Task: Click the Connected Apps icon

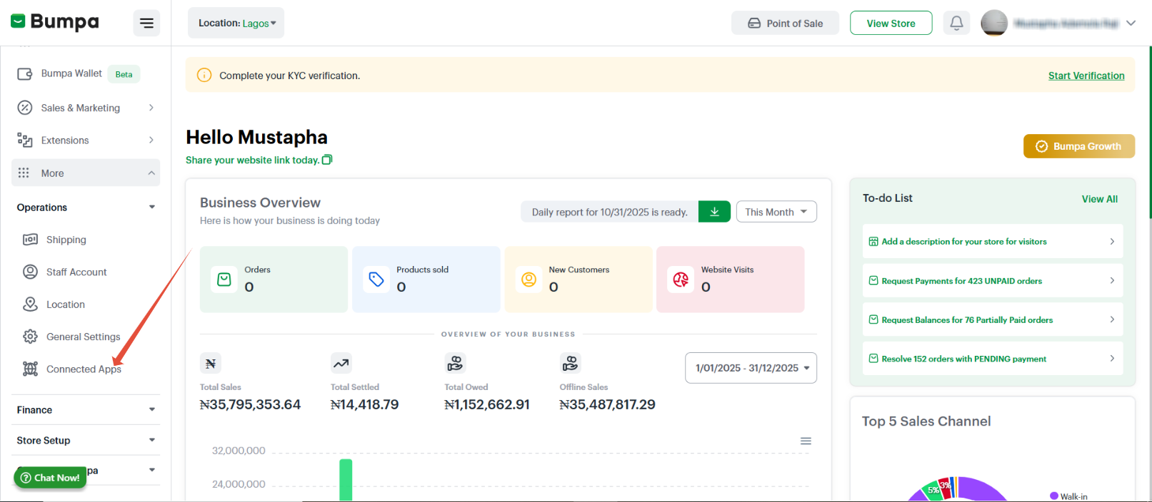Action: click(x=30, y=369)
